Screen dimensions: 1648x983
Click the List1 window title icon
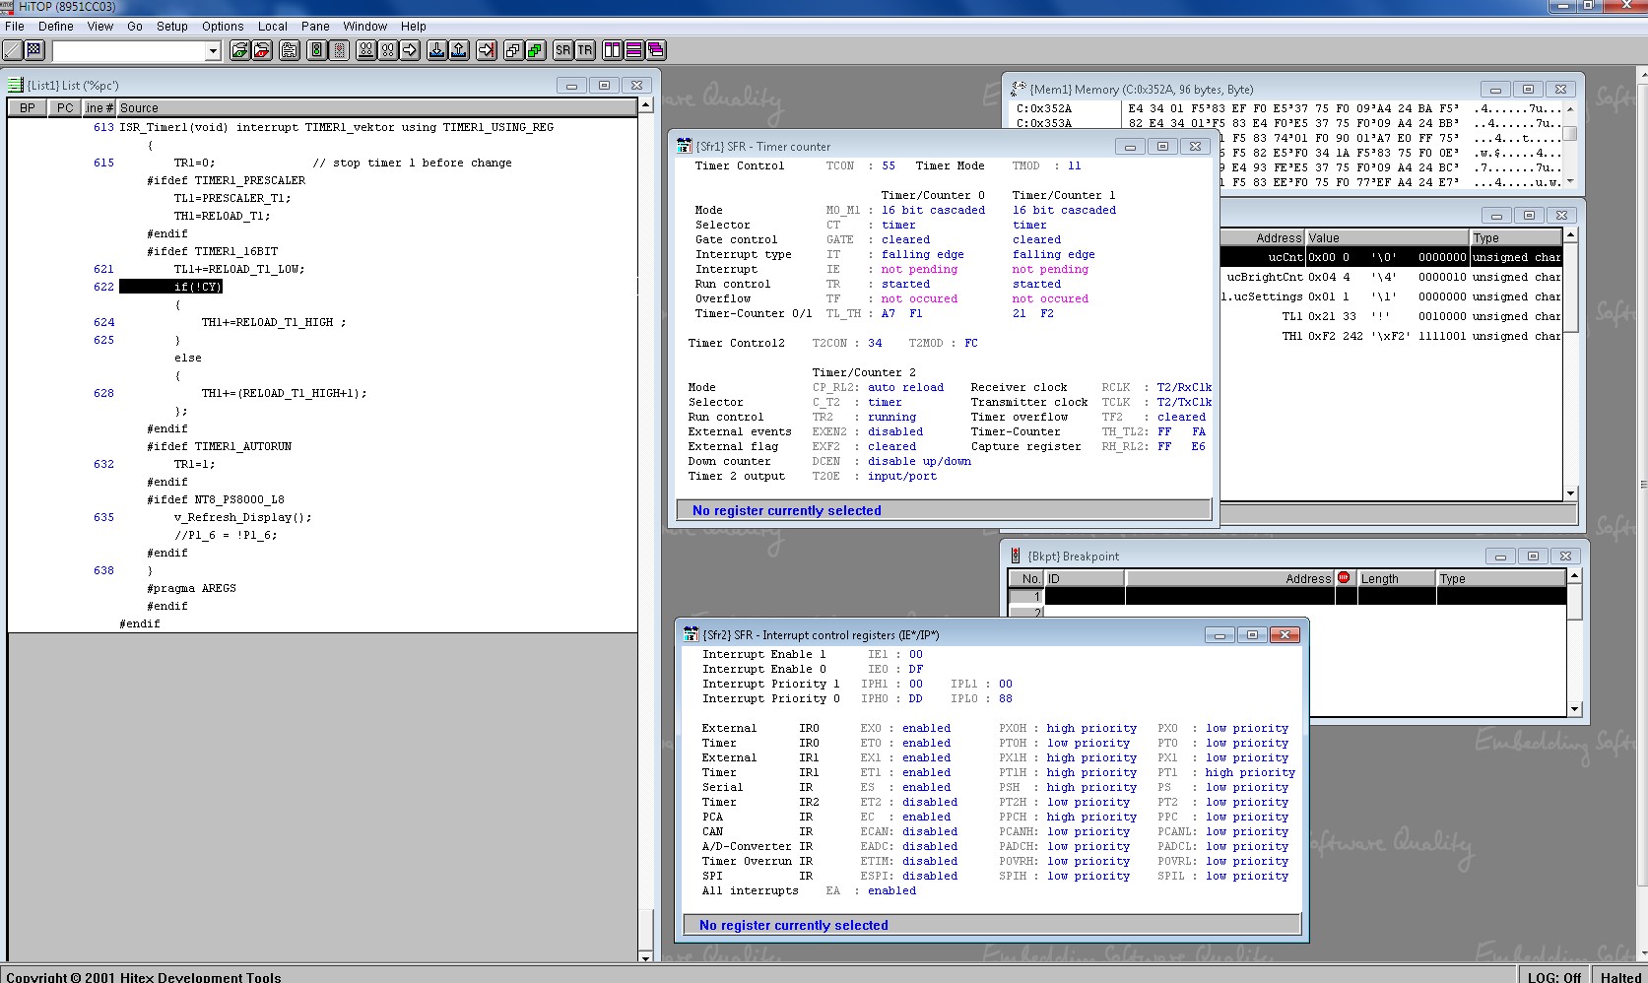[16, 86]
